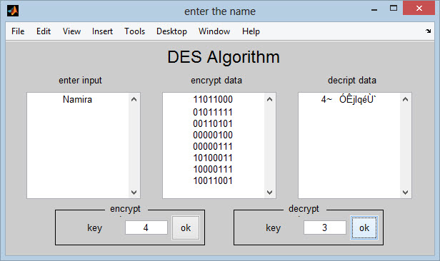Screen dimensions: 440x261
Task: Select the binary row 10011001
Action: [x=213, y=180]
